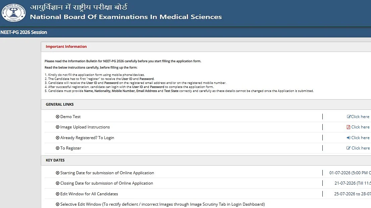Click bullet icon beside Starting Date row

(57, 173)
